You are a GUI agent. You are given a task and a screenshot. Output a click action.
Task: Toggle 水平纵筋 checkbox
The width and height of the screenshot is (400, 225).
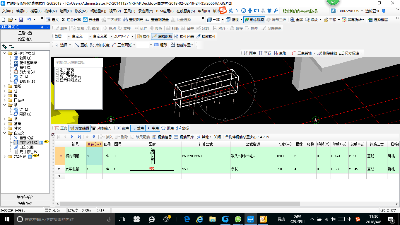(57, 69)
